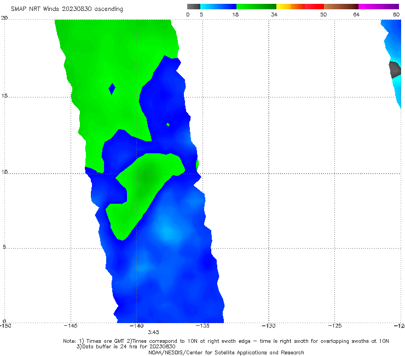
Task: Click the latitude axis label '20'
Action: (x=4, y=18)
